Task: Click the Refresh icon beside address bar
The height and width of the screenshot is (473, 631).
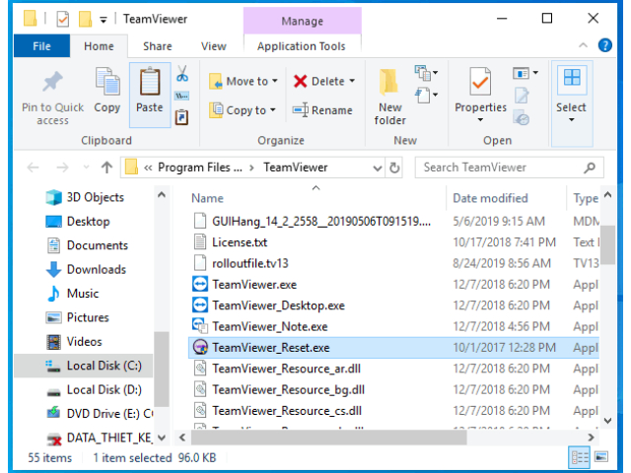Action: click(x=394, y=168)
